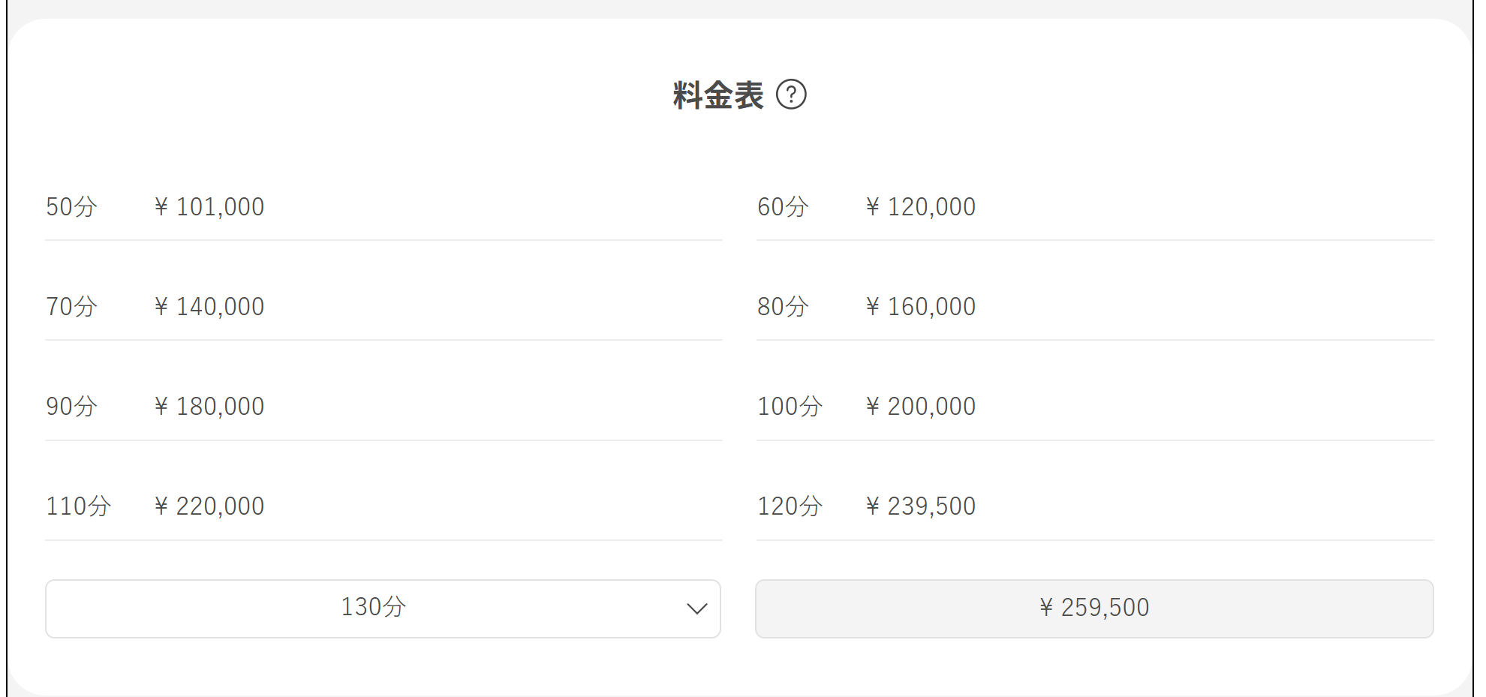The image size is (1486, 697).
Task: Select the 110分 row label
Action: pos(79,506)
